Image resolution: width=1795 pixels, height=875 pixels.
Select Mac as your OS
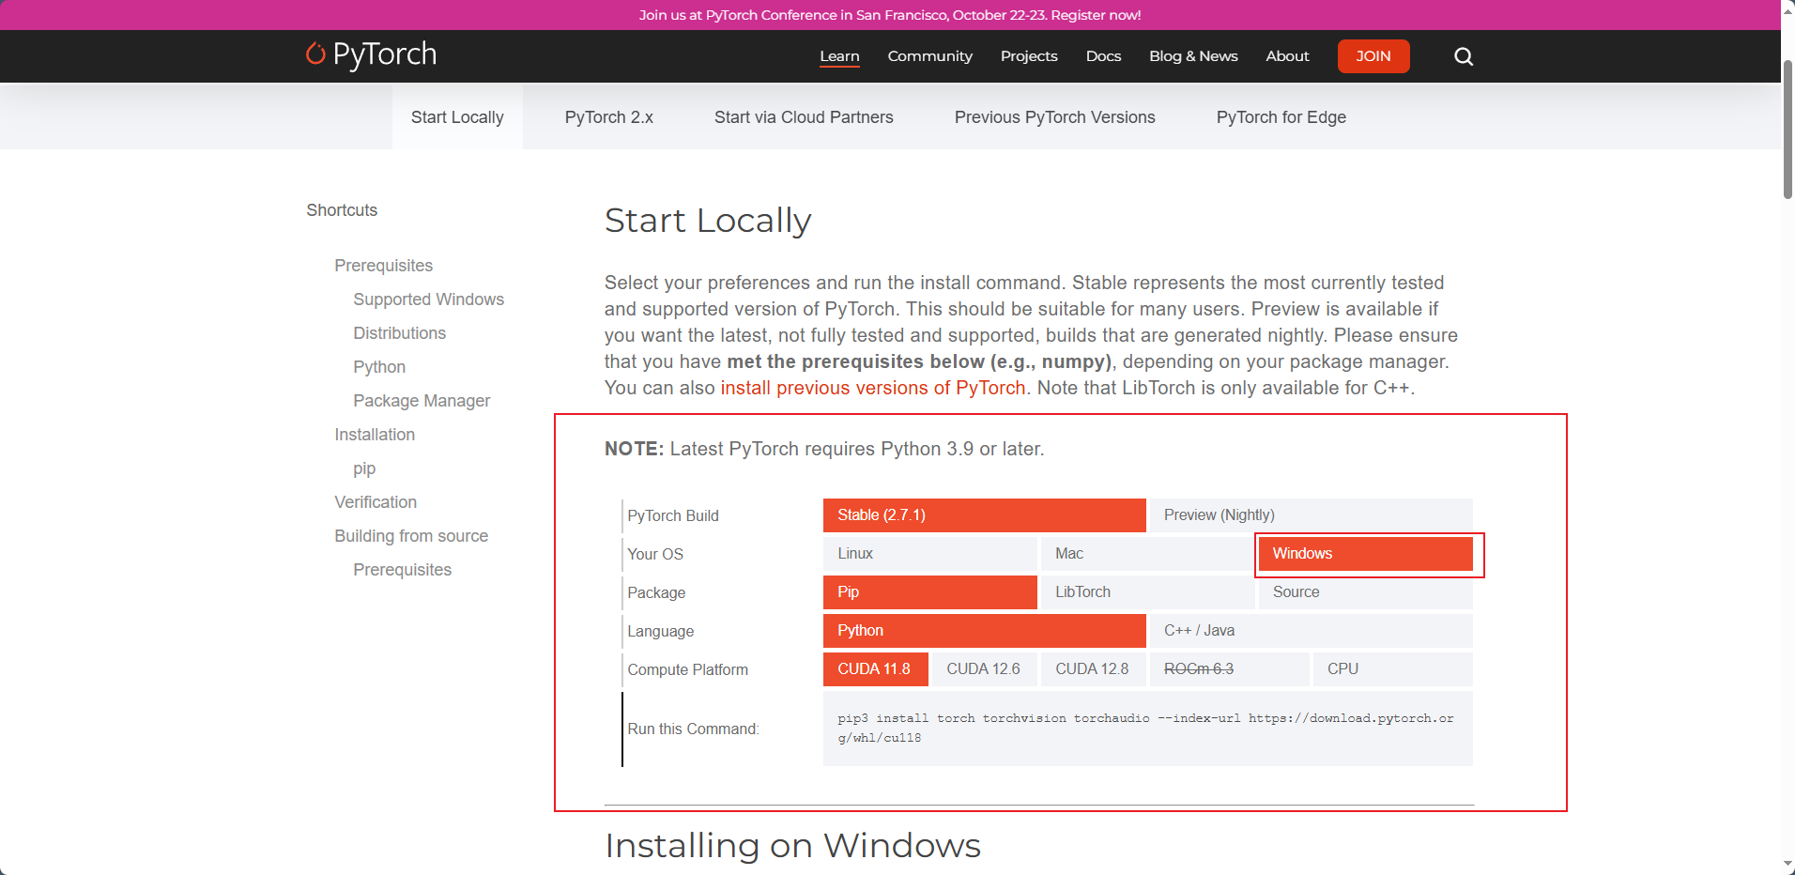point(1146,554)
